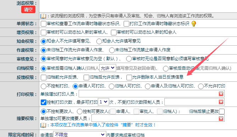Open the 允许 dropdown in 归档权限
237x137 pixels.
coord(108,68)
